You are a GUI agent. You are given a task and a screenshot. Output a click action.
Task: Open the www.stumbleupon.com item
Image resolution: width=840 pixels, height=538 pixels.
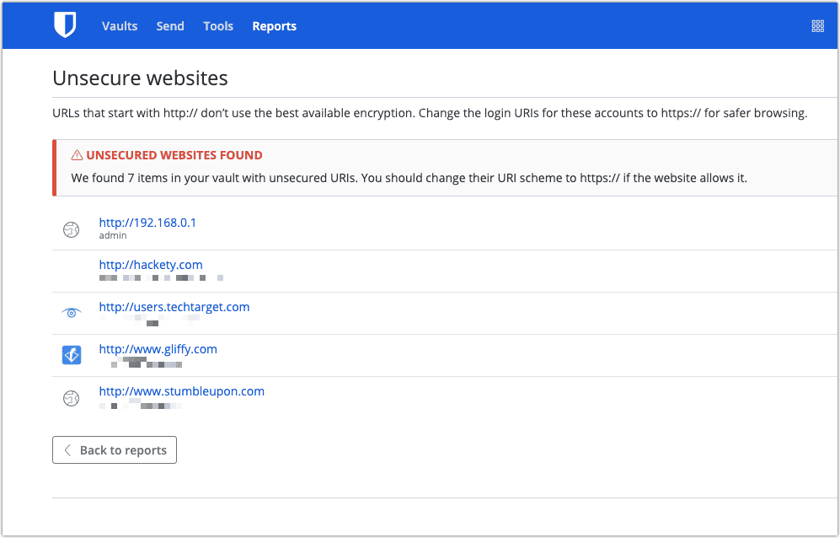tap(182, 391)
